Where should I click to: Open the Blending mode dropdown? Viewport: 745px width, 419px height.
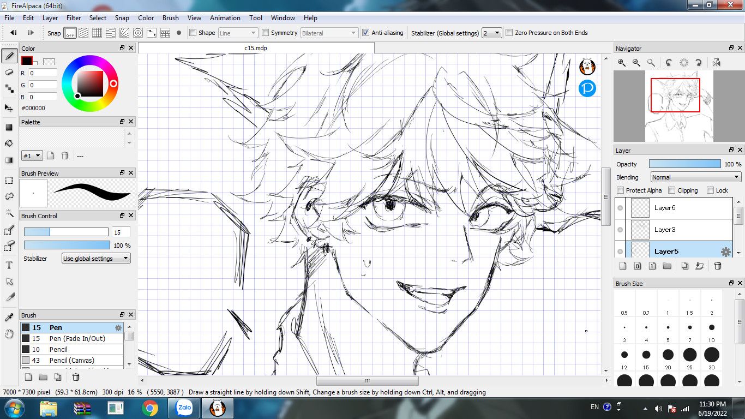point(696,177)
